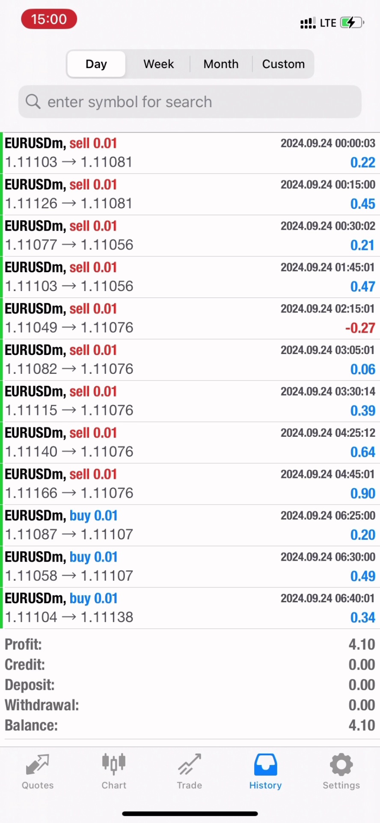Tap the Balance summary row
The image size is (380, 823).
point(190,725)
